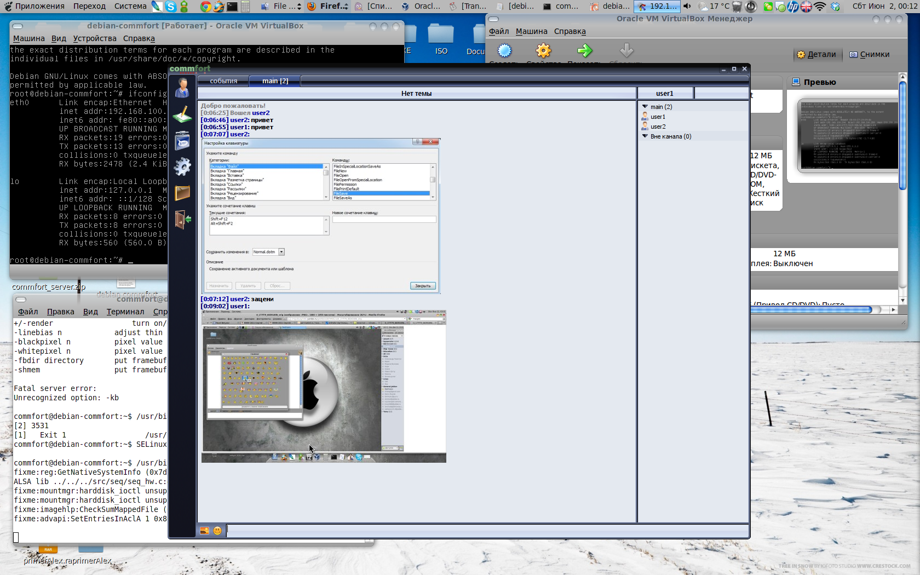Screen dimensions: 920x575
Task: Click the shared desktop screenshot thumbnail in chat
Action: click(324, 386)
